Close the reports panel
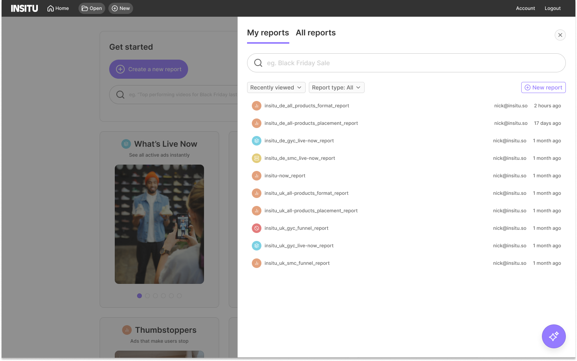The width and height of the screenshot is (577, 361). click(x=560, y=35)
